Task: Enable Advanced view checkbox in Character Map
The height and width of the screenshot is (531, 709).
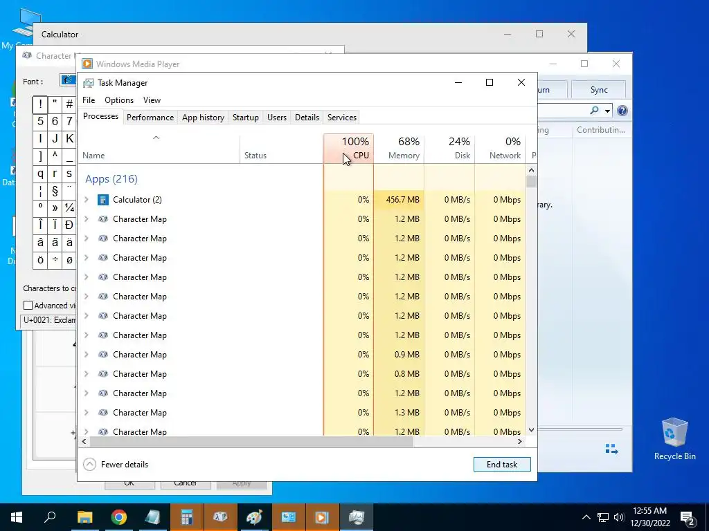Action: (x=28, y=306)
